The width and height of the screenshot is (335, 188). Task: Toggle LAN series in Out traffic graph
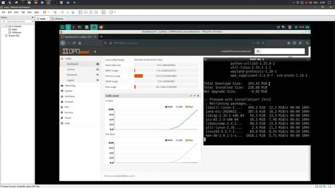(x=179, y=140)
